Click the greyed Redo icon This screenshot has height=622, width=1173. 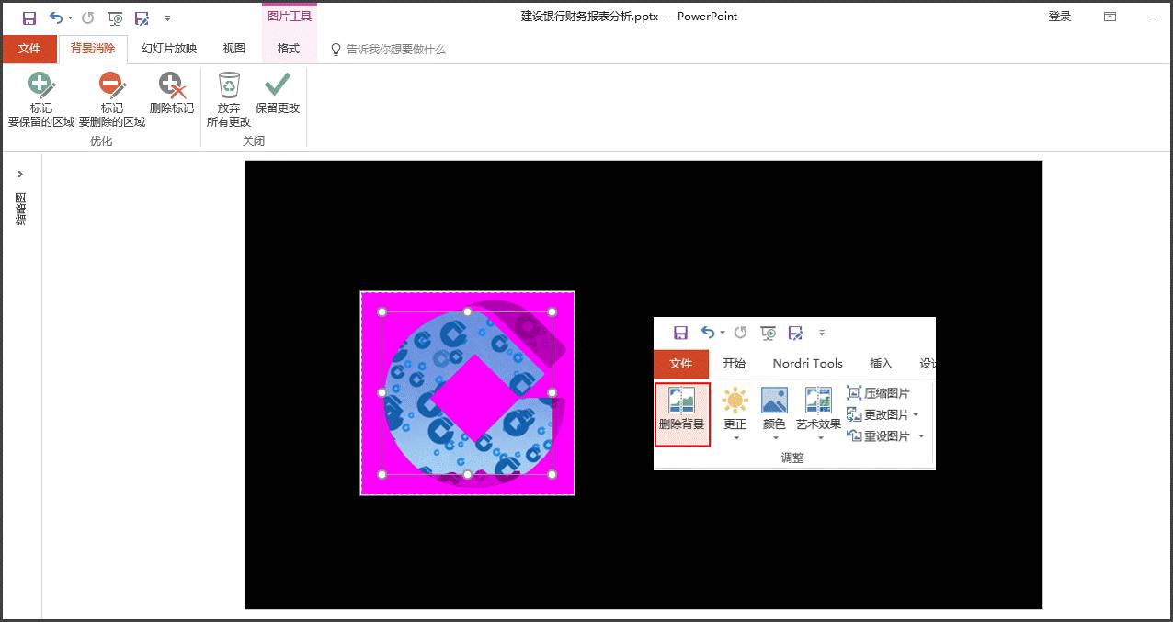[x=88, y=17]
